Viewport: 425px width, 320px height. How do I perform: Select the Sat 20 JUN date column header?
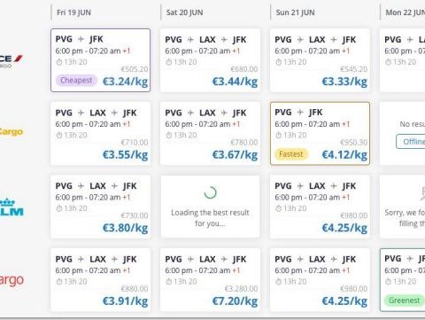184,12
